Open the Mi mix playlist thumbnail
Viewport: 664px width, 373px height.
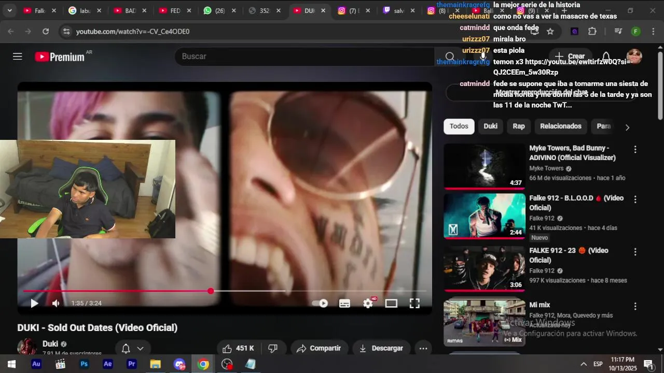click(485, 323)
